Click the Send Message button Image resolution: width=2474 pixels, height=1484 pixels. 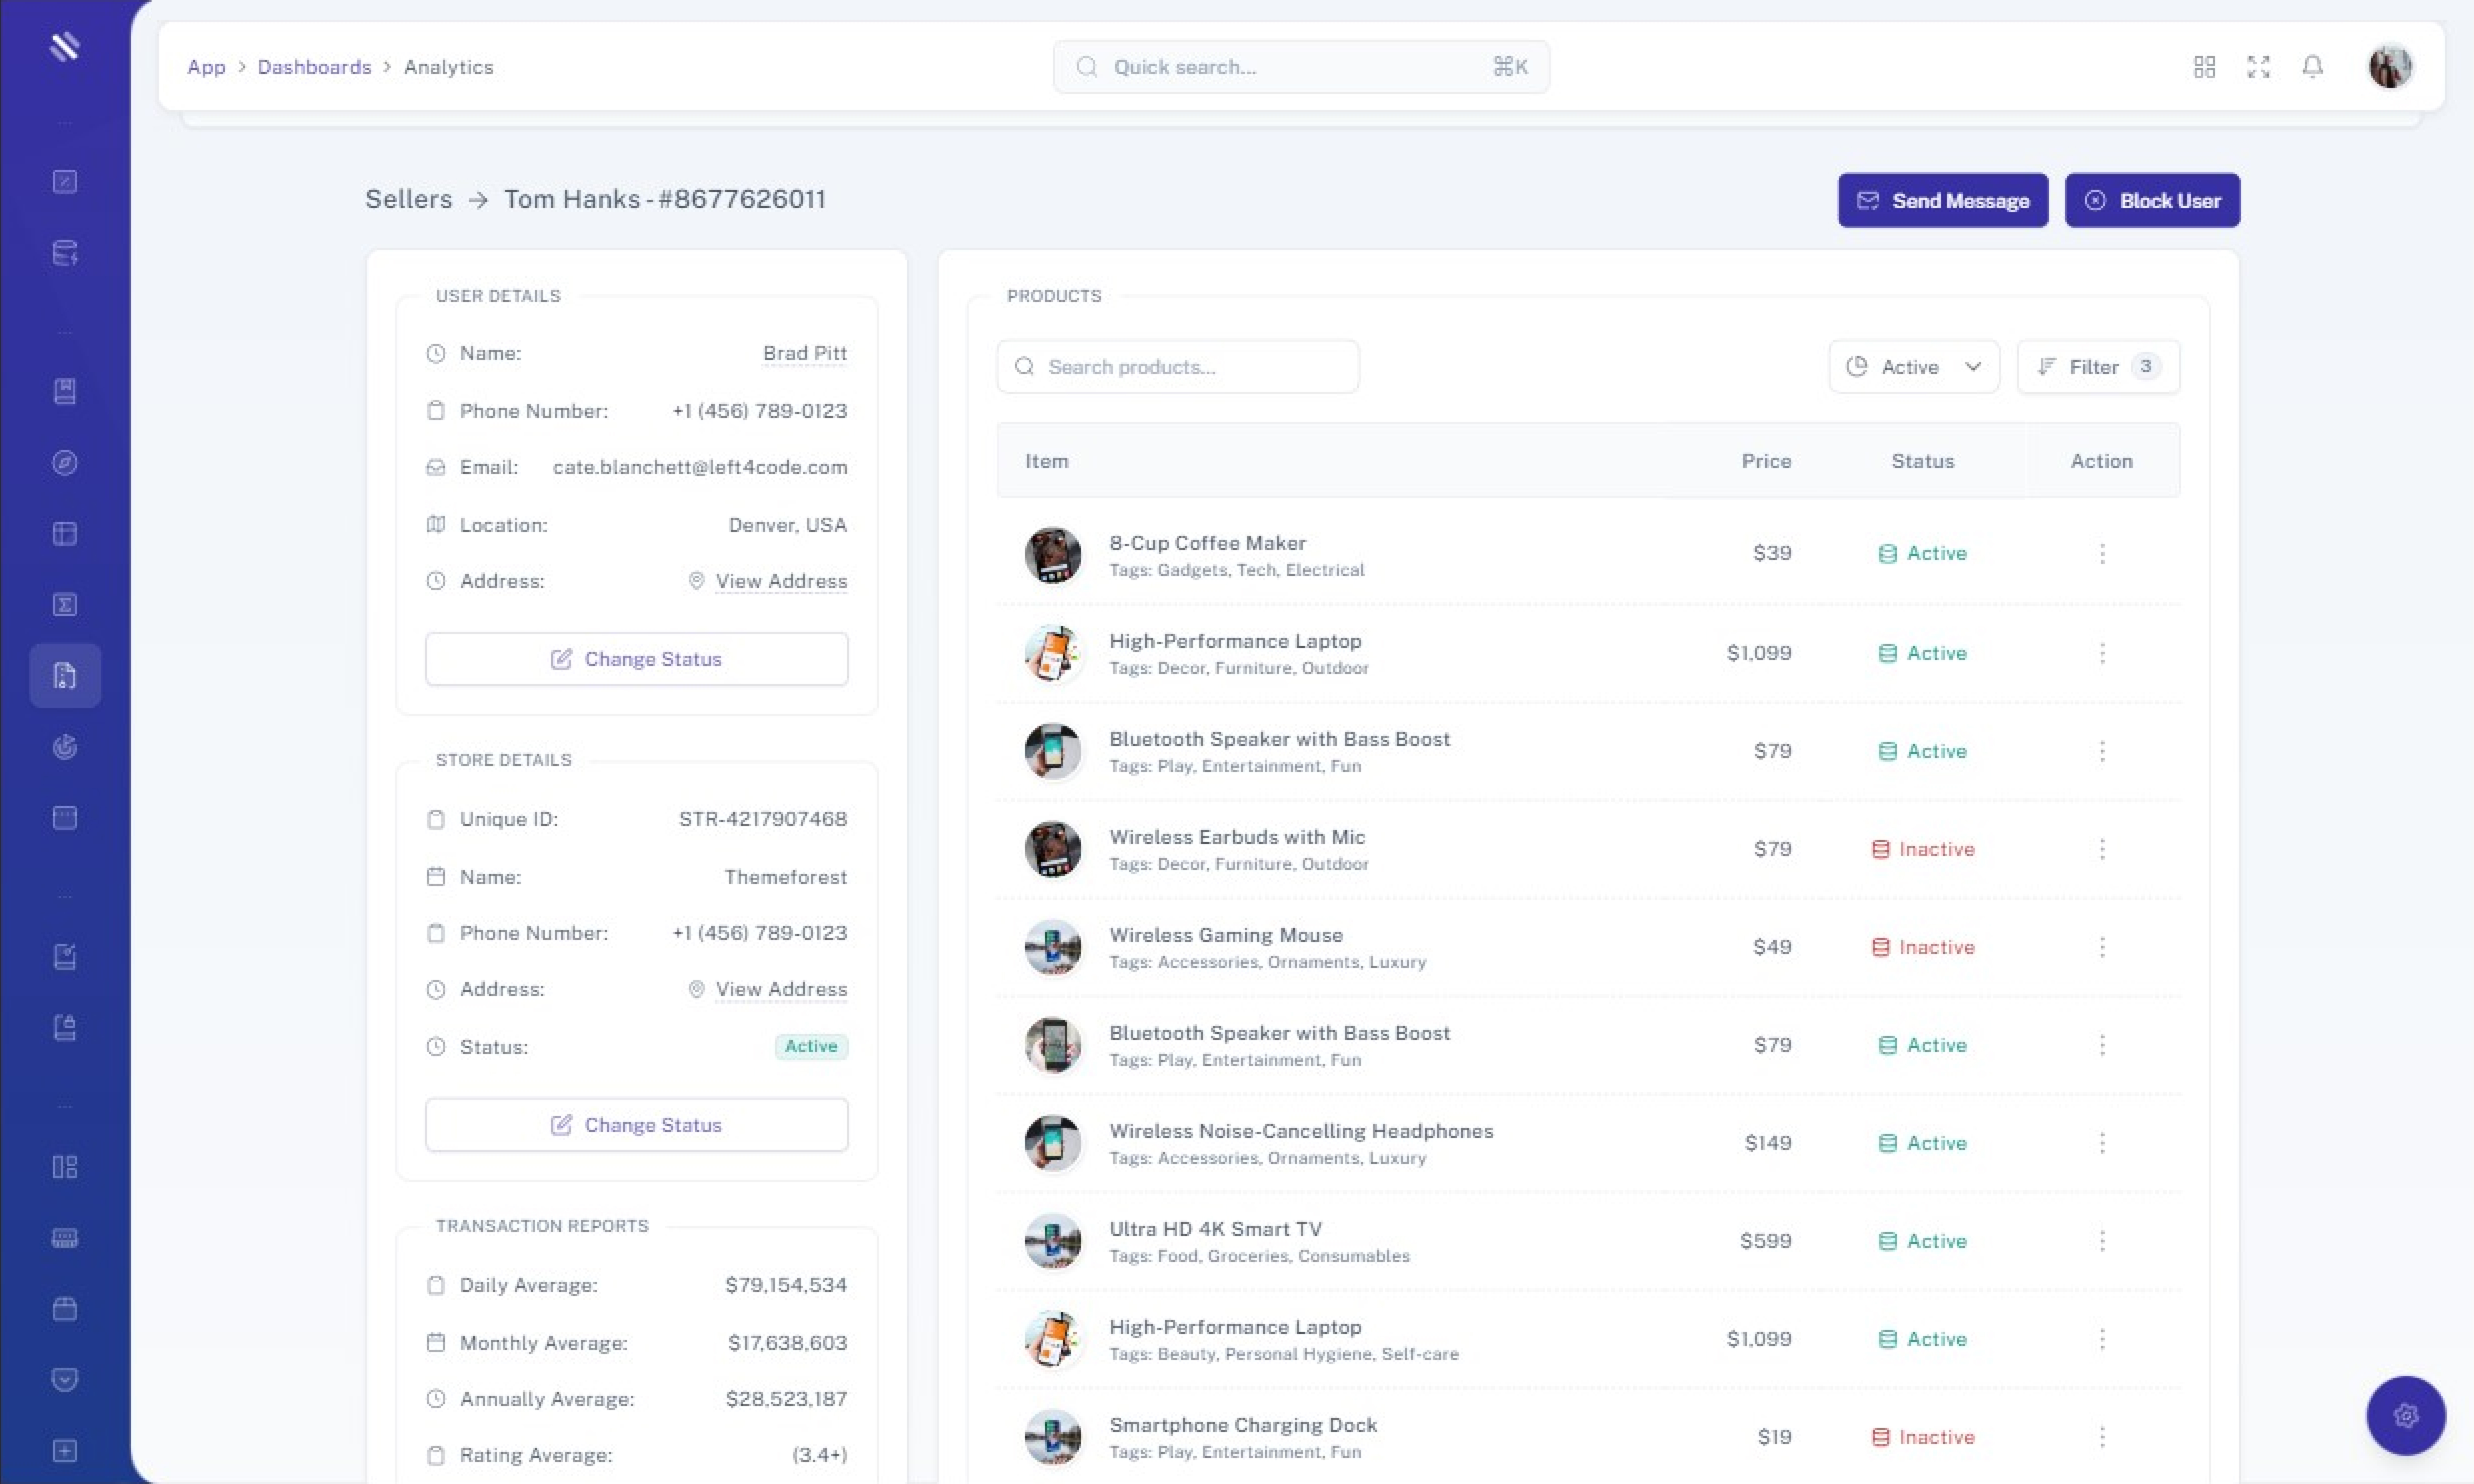pos(1942,201)
